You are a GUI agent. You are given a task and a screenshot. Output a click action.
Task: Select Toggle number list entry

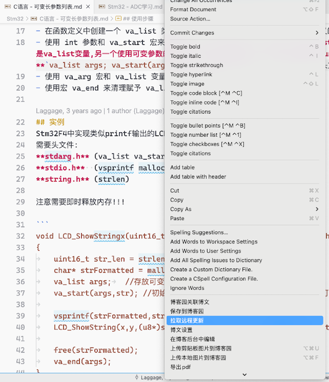click(x=244, y=135)
